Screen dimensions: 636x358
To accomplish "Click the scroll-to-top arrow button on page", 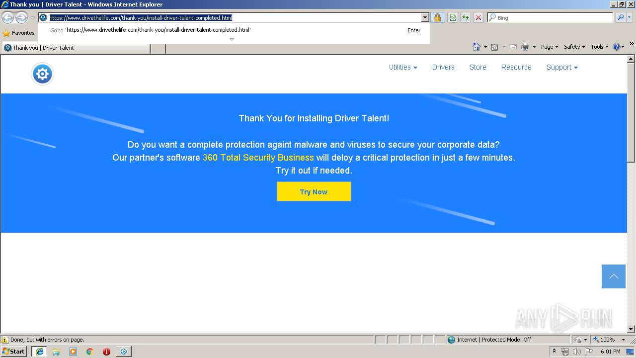I will pyautogui.click(x=614, y=276).
